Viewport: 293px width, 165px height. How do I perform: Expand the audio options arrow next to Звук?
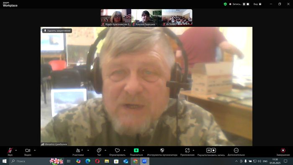(x=16, y=150)
